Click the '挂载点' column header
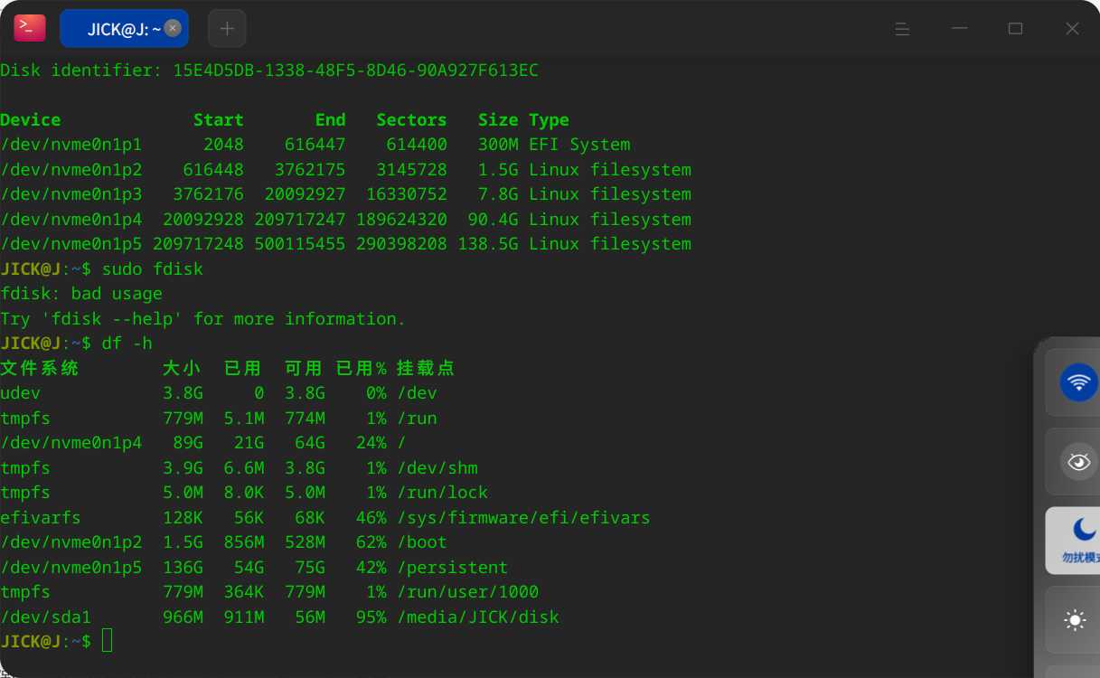 425,368
